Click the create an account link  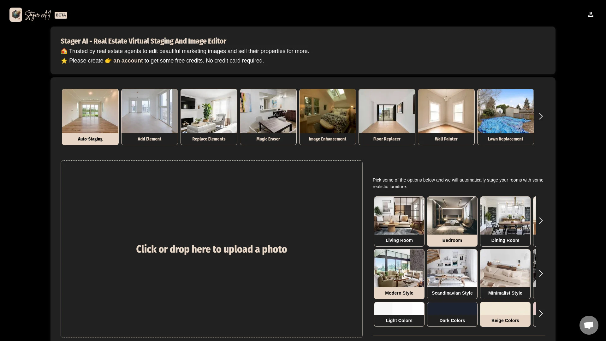pos(128,60)
